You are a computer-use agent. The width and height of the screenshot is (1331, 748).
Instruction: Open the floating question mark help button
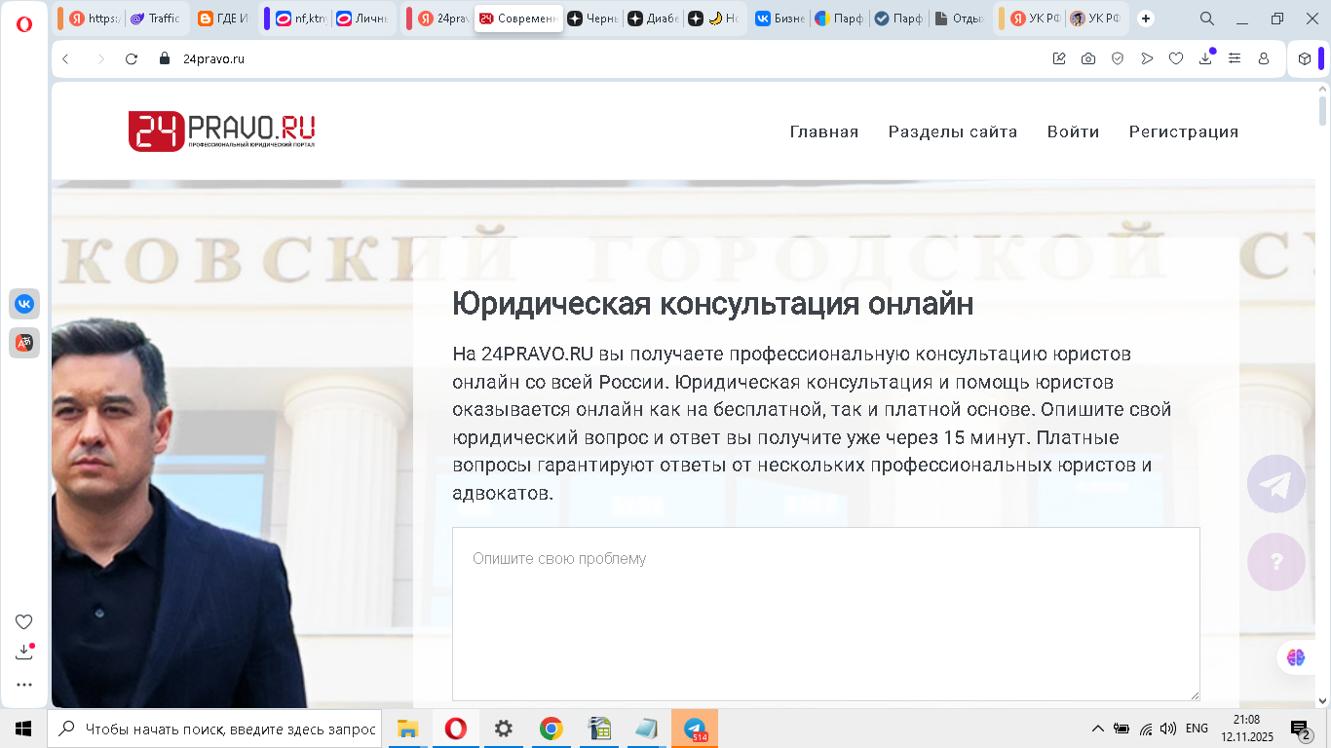1275,562
